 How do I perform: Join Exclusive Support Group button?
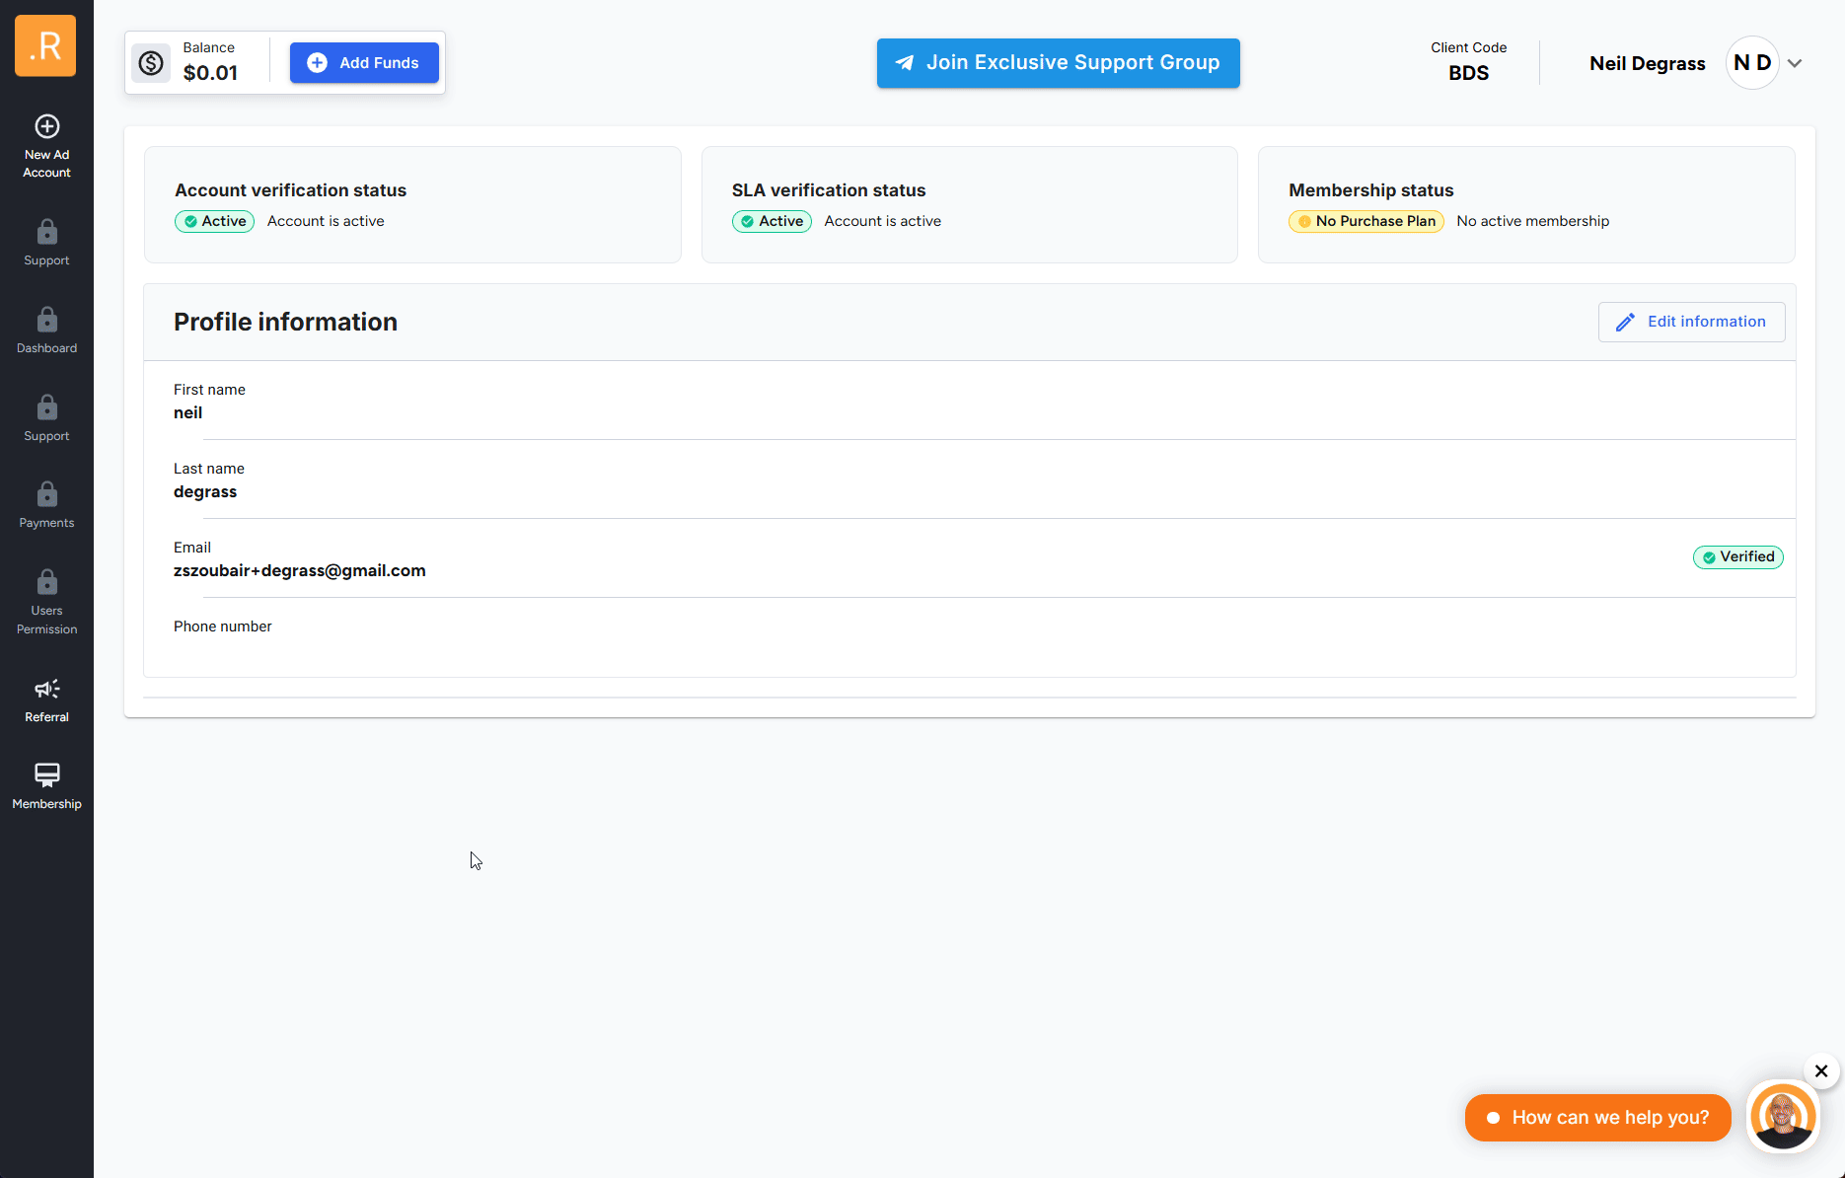point(1058,63)
